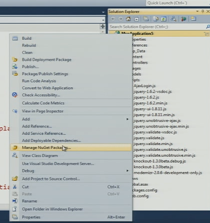Open the editor navigation dropdown arrow

(104, 20)
